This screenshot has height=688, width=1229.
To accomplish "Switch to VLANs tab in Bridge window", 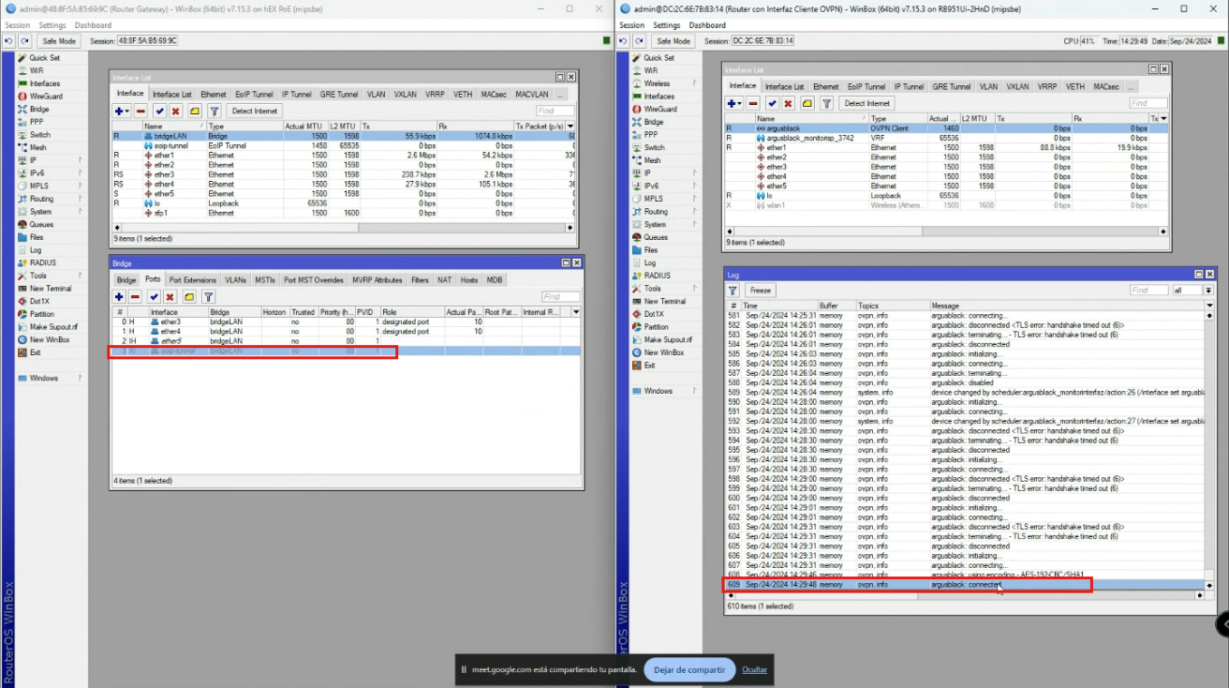I will [235, 279].
